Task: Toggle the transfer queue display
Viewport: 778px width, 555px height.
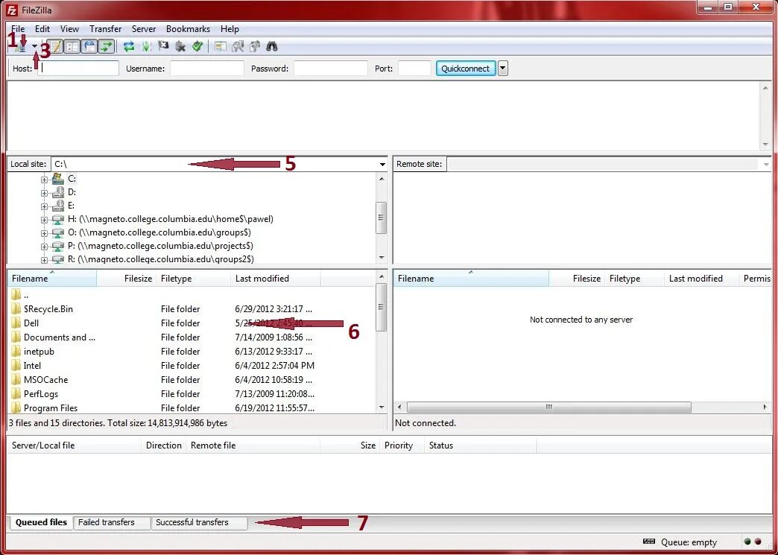Action: tap(107, 47)
